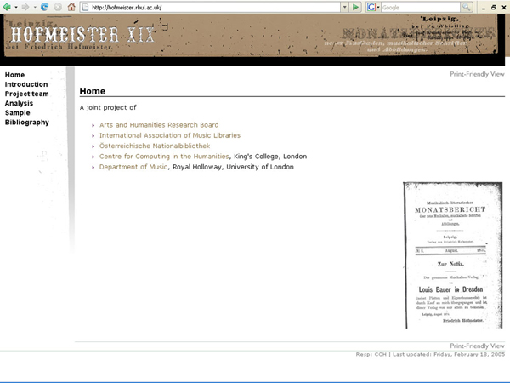Click the top Print-Friendly View link

(477, 74)
